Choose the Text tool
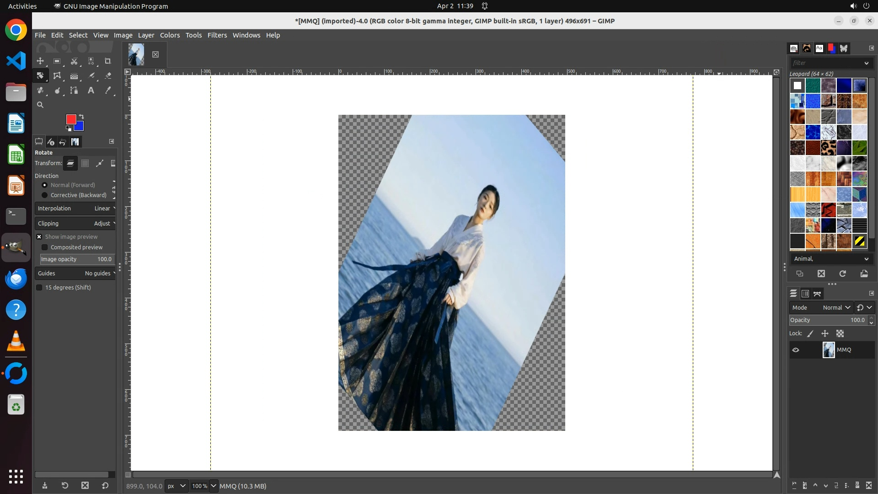The image size is (878, 494). tap(91, 91)
